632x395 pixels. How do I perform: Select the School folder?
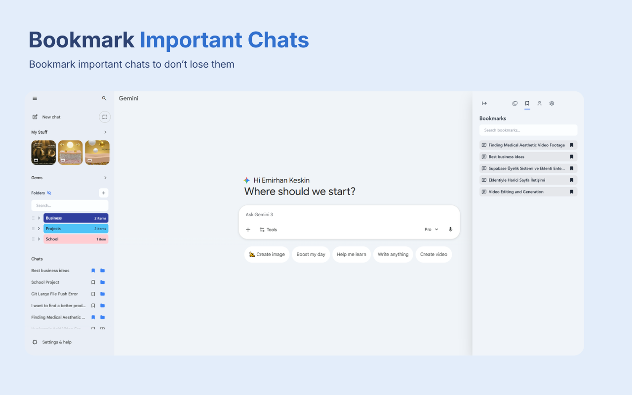pos(76,239)
